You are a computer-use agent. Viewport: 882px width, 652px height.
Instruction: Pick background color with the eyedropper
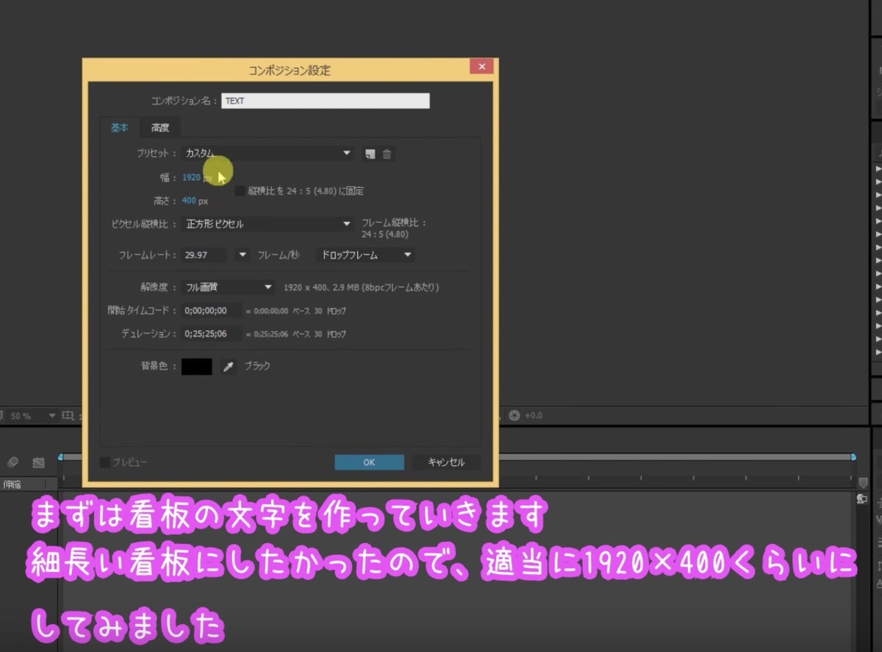(227, 366)
